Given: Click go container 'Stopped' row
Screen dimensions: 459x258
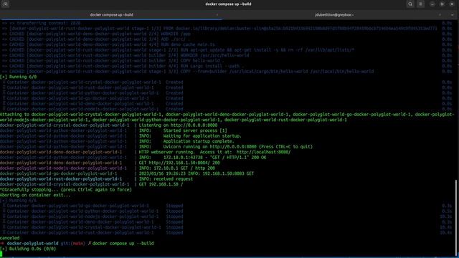Looking at the screenshot, I should 93,206.
